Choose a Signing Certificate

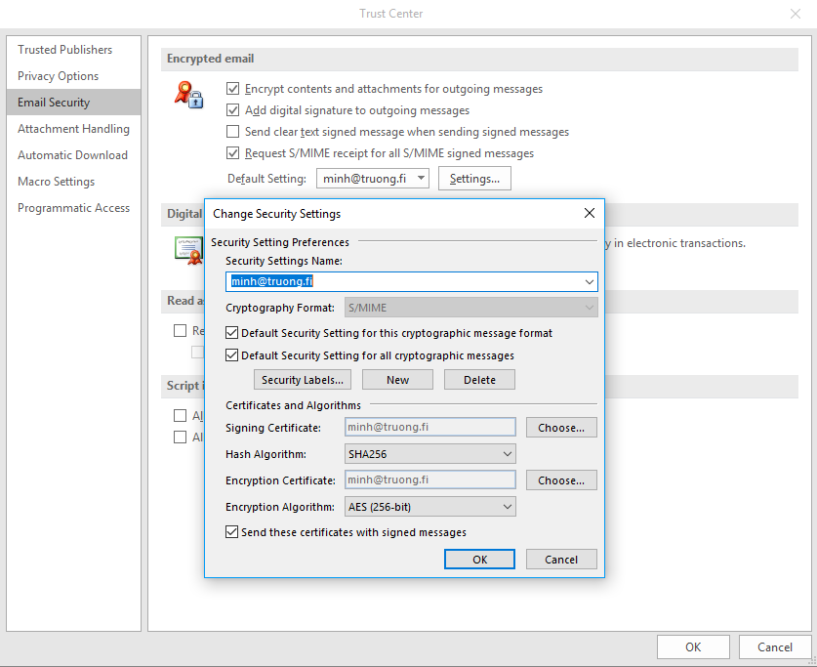[561, 428]
